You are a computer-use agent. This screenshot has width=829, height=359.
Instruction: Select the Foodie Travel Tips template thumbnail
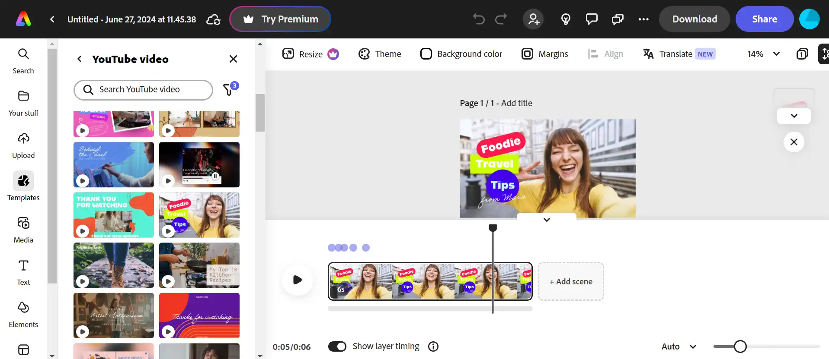click(199, 215)
